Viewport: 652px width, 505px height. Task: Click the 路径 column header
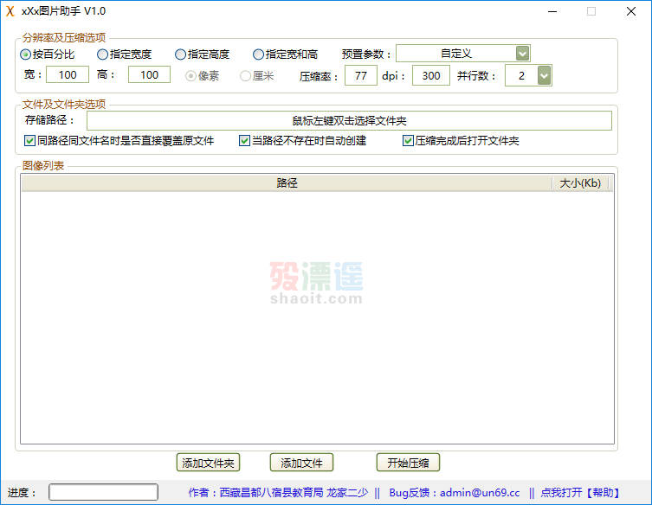coord(287,183)
